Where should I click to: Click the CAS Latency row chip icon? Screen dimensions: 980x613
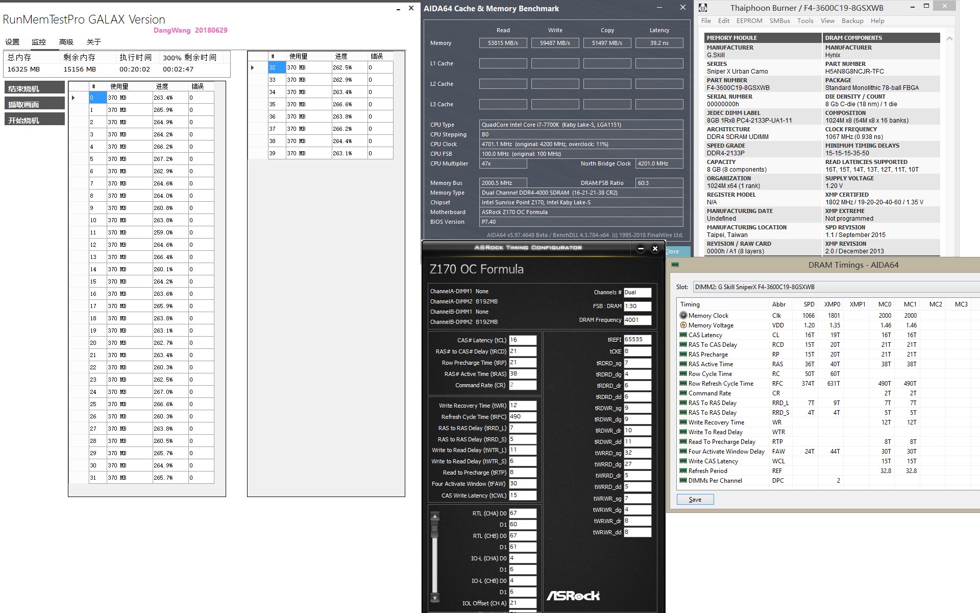click(x=683, y=335)
